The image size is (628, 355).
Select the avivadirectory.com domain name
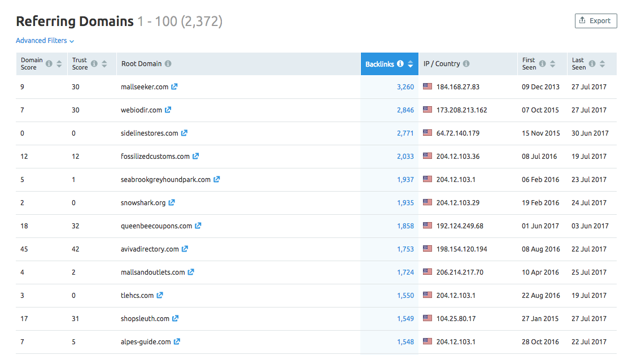[x=150, y=249]
